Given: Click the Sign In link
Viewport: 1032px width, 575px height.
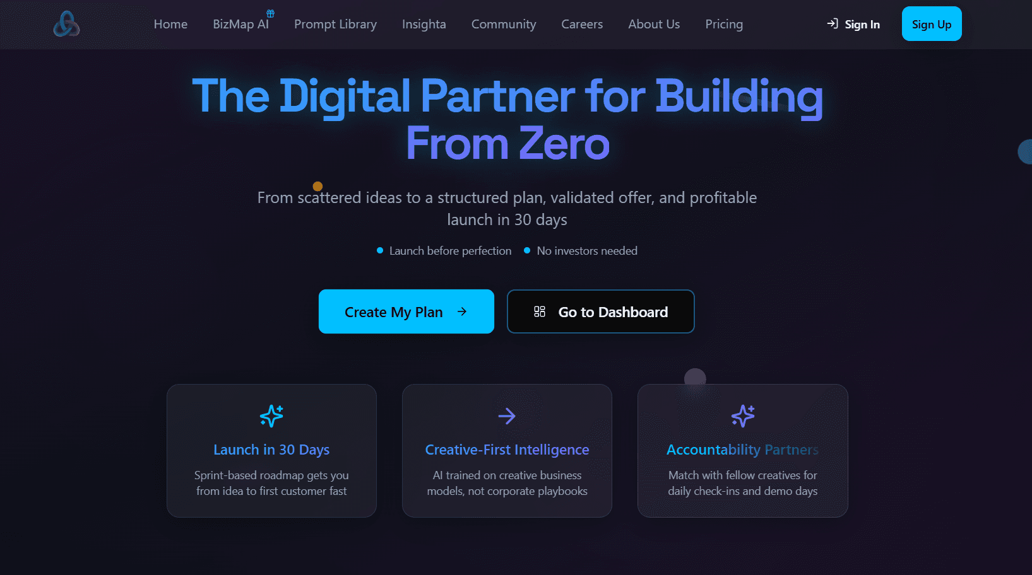Looking at the screenshot, I should click(853, 24).
